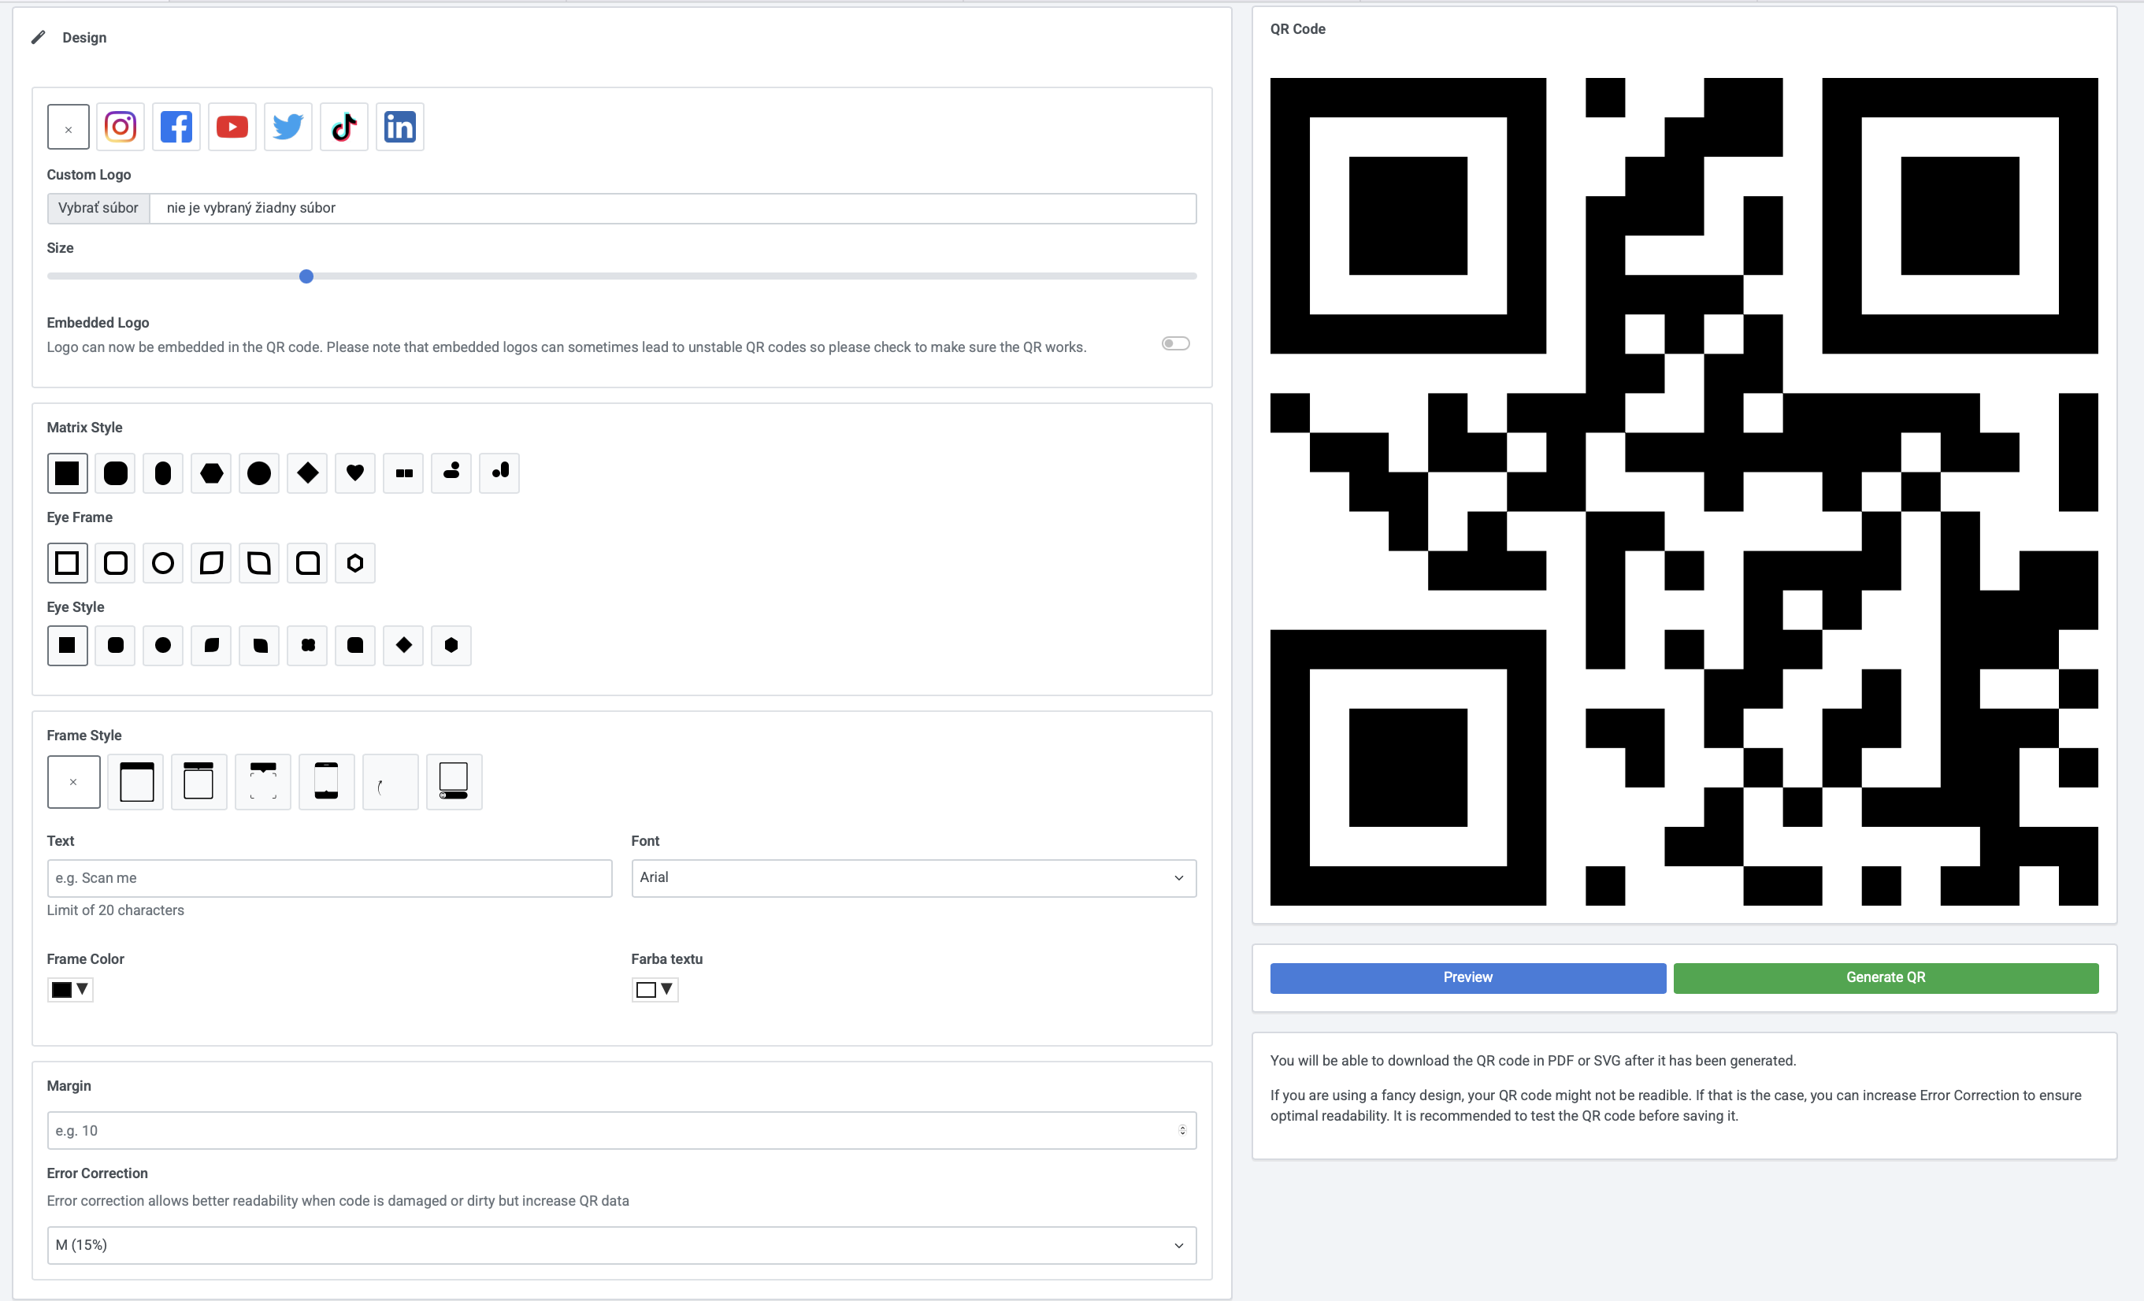Click the Design section heading
The image size is (2144, 1301).
click(84, 39)
